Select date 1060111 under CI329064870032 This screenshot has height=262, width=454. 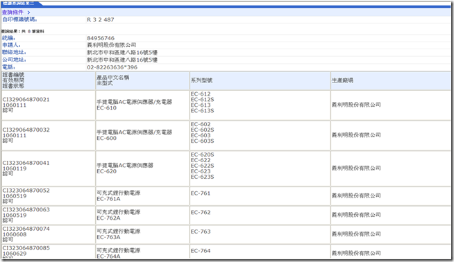pos(14,136)
